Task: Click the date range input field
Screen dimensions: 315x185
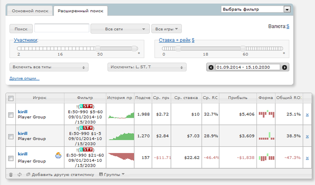Action: (247, 67)
